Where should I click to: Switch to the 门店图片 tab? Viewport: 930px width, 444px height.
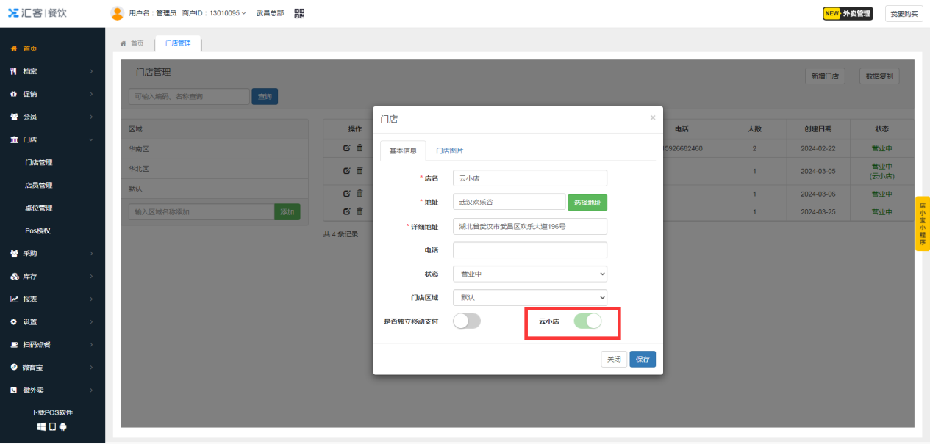tap(448, 150)
